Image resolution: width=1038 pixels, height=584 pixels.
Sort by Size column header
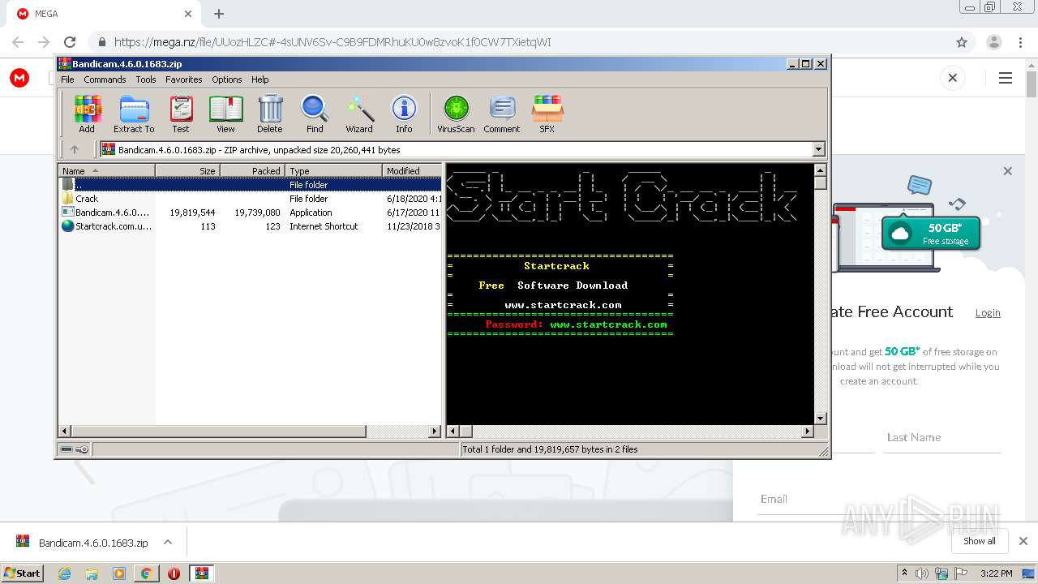(187, 170)
